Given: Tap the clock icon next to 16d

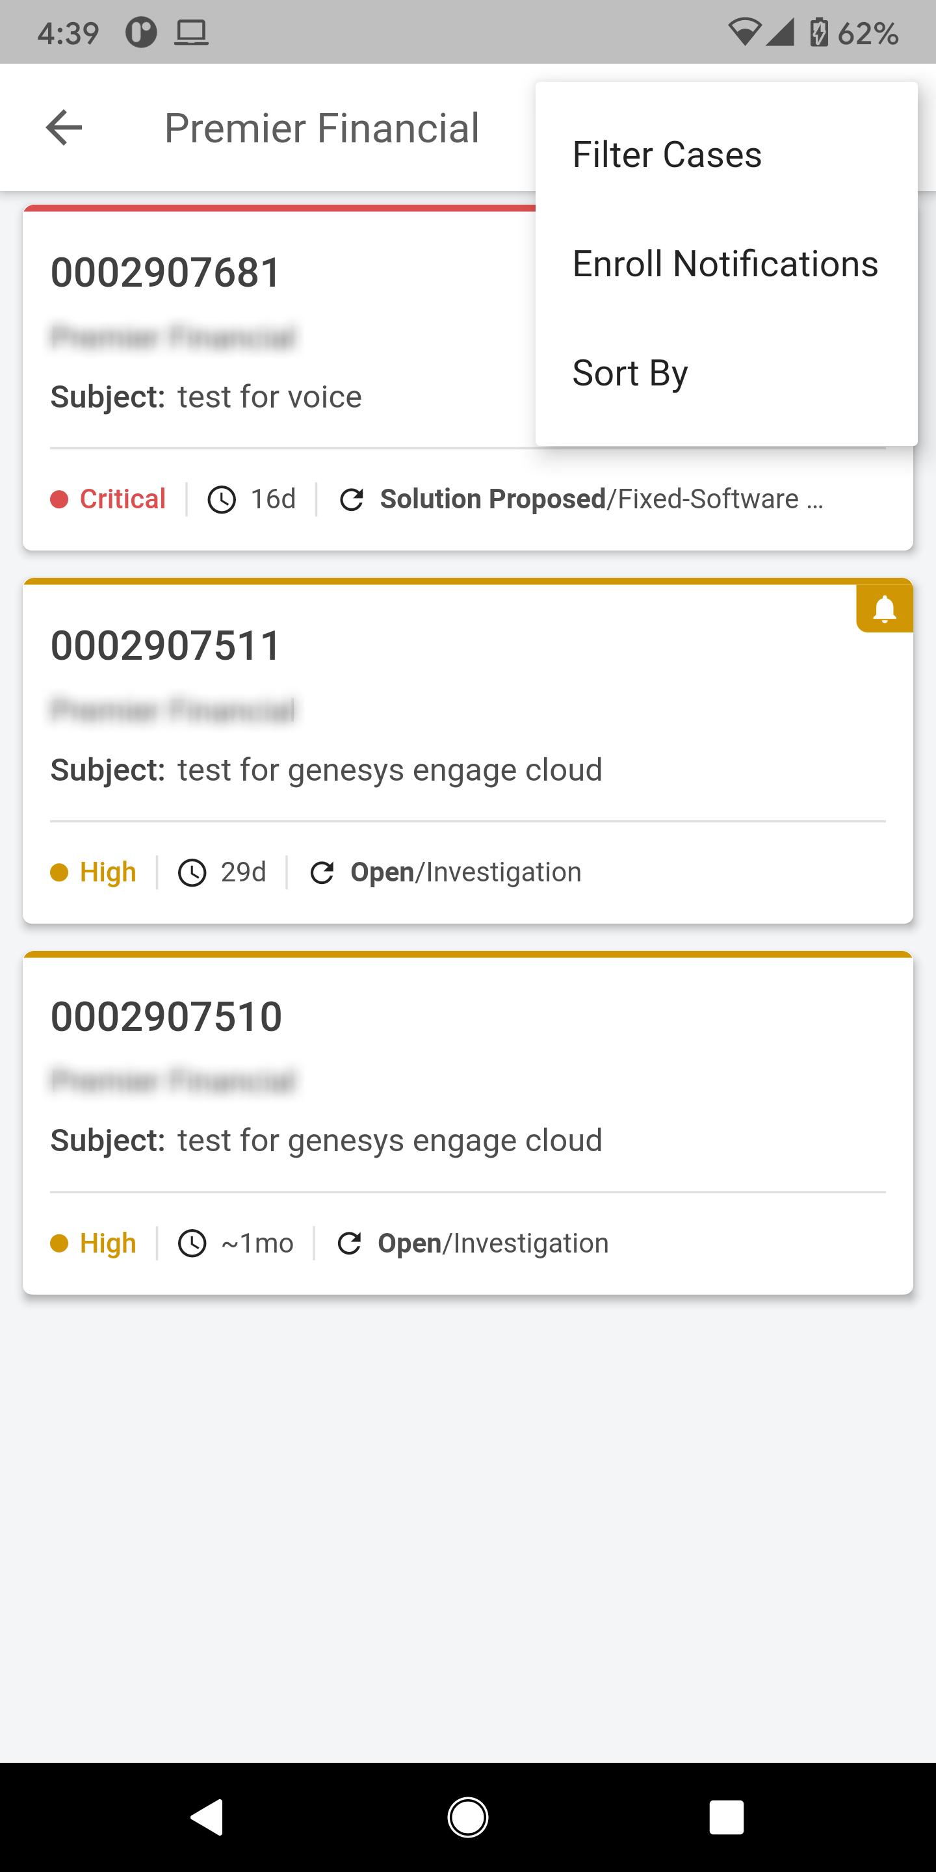Looking at the screenshot, I should point(222,500).
